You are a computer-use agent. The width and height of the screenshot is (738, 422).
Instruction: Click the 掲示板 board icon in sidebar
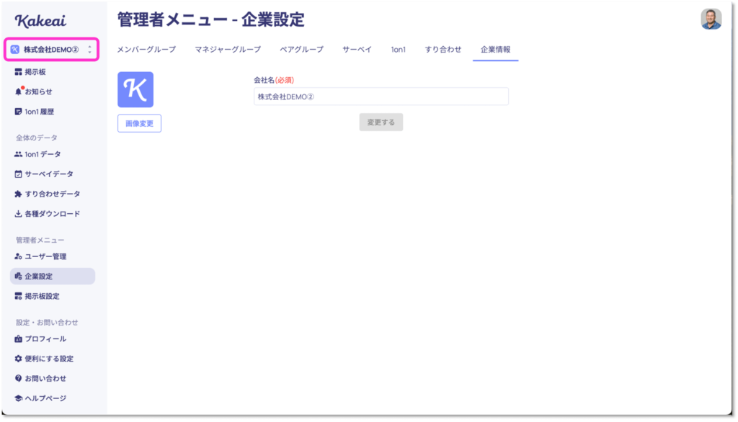18,72
